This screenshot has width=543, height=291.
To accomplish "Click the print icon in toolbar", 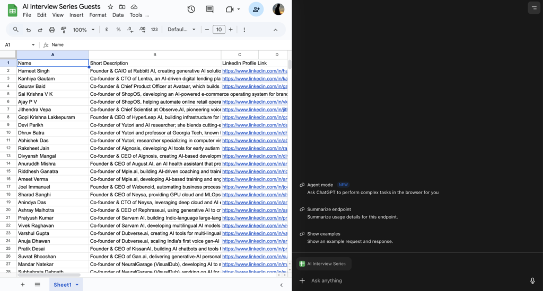I will (52, 30).
